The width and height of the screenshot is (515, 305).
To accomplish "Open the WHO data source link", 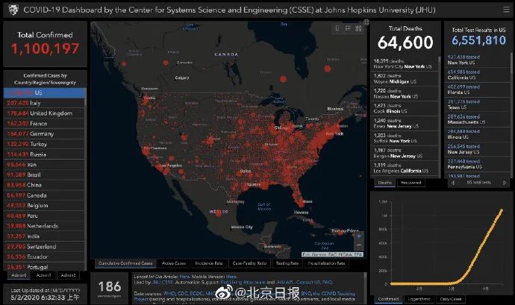I will click(x=169, y=294).
